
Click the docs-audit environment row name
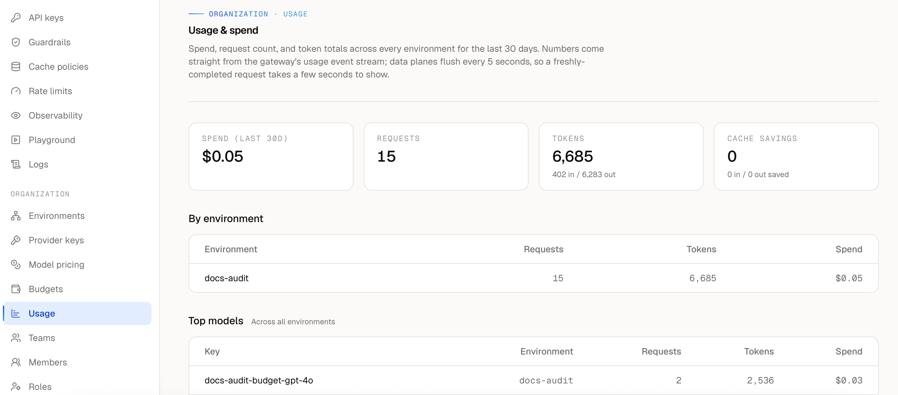point(226,278)
